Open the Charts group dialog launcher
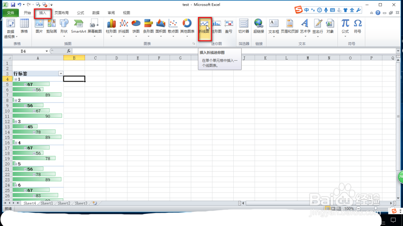 click(x=194, y=43)
